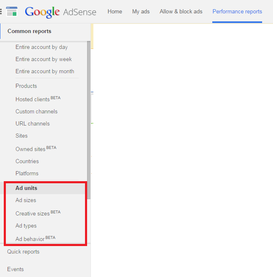Open Ad behavior BETA report
Image resolution: width=273 pixels, height=277 pixels.
pos(35,239)
